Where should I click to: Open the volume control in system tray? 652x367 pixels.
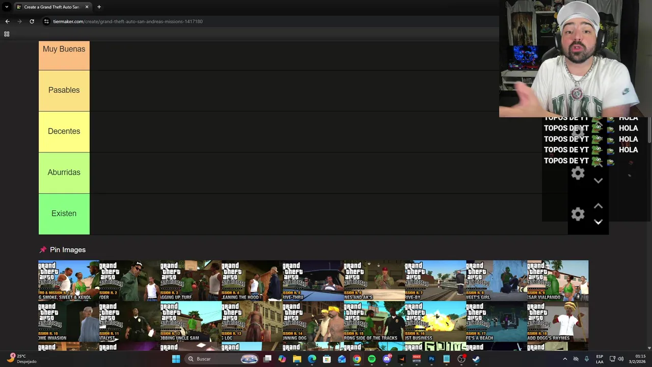pyautogui.click(x=620, y=359)
